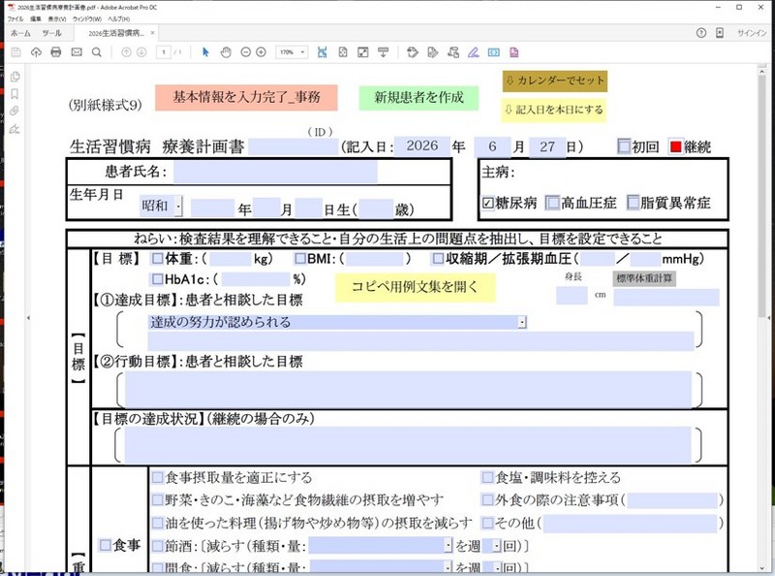Image resolution: width=775 pixels, height=576 pixels.
Task: Open signatures panel in sidebar
Action: coord(15,129)
